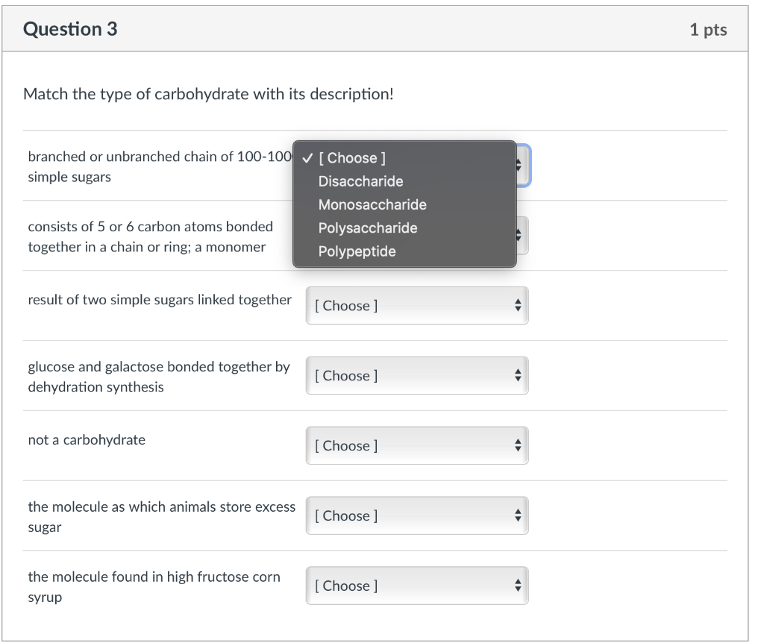Image resolution: width=764 pixels, height=643 pixels.
Task: Click the 'dehydration synthesis' description text
Action: click(95, 387)
